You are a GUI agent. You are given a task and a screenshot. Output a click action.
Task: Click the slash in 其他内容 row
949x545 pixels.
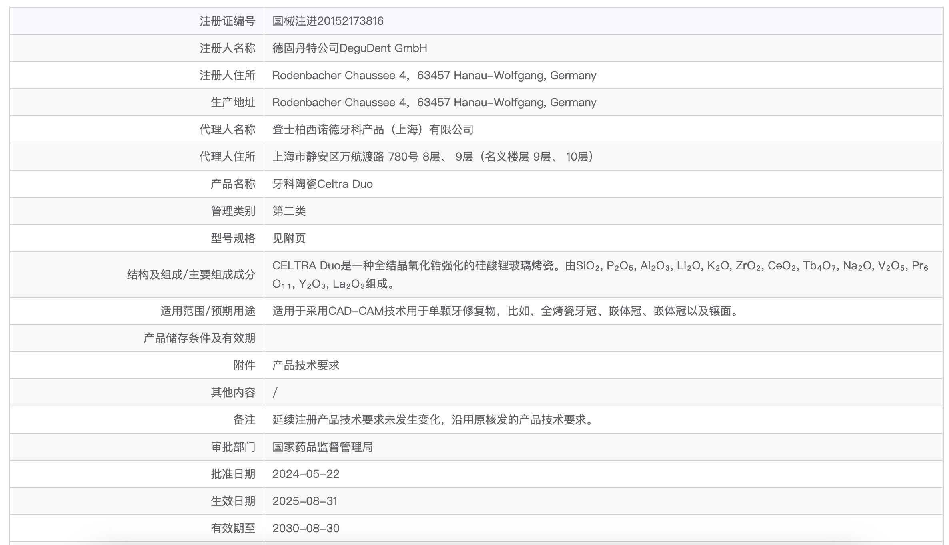click(x=275, y=392)
